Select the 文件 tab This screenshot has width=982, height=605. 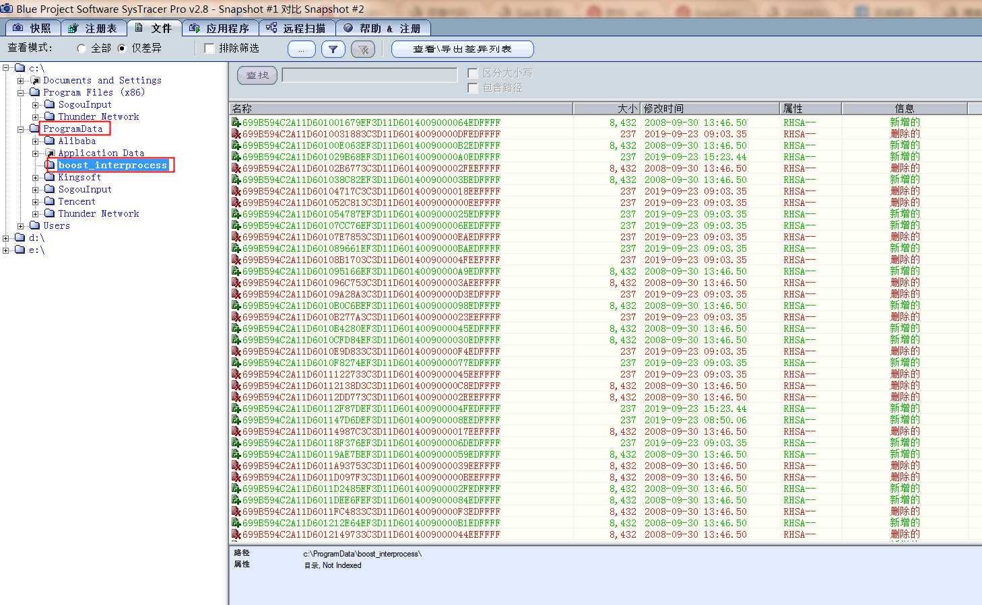coord(154,27)
